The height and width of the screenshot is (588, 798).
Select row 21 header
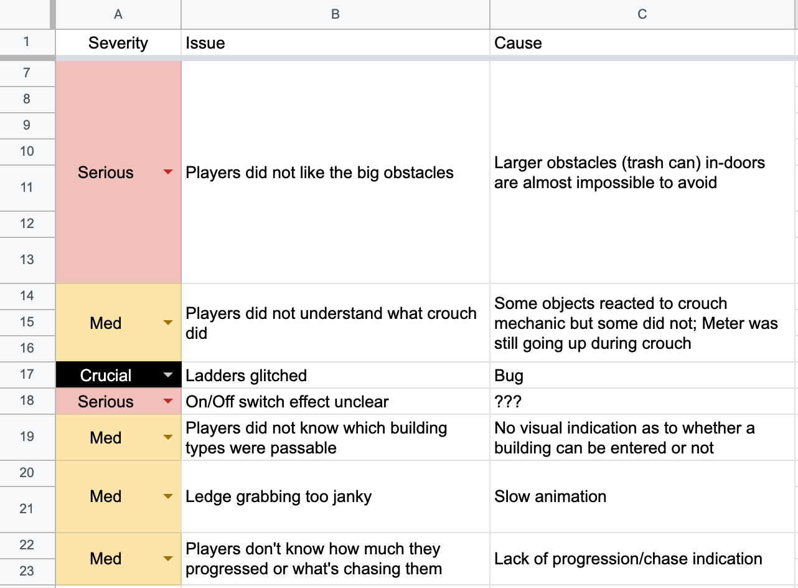27,509
